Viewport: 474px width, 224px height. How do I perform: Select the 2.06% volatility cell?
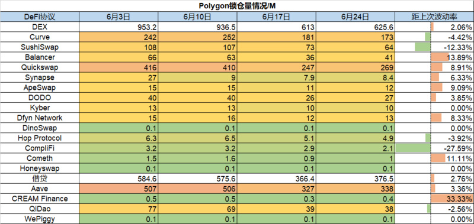pyautogui.click(x=435, y=27)
